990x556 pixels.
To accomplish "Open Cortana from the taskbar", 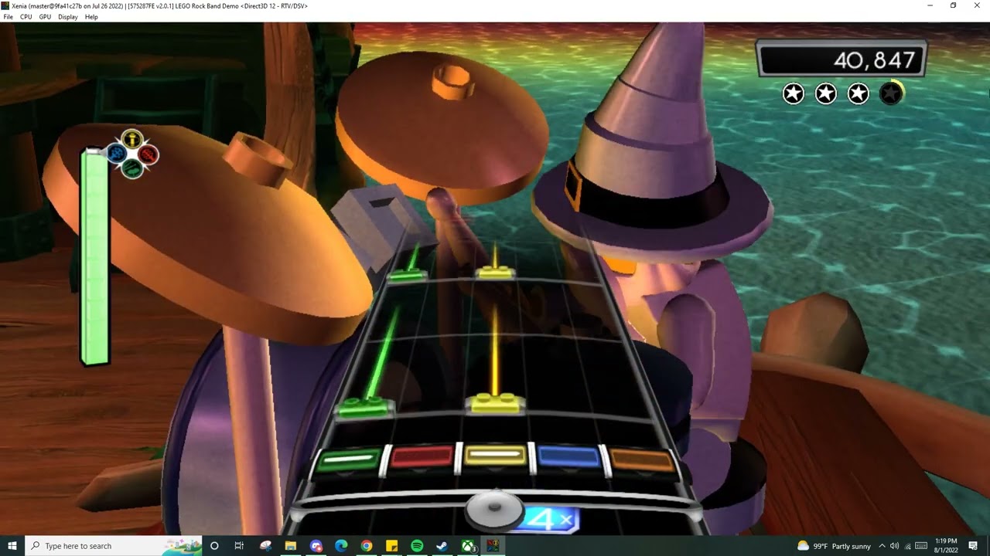I will pyautogui.click(x=214, y=546).
